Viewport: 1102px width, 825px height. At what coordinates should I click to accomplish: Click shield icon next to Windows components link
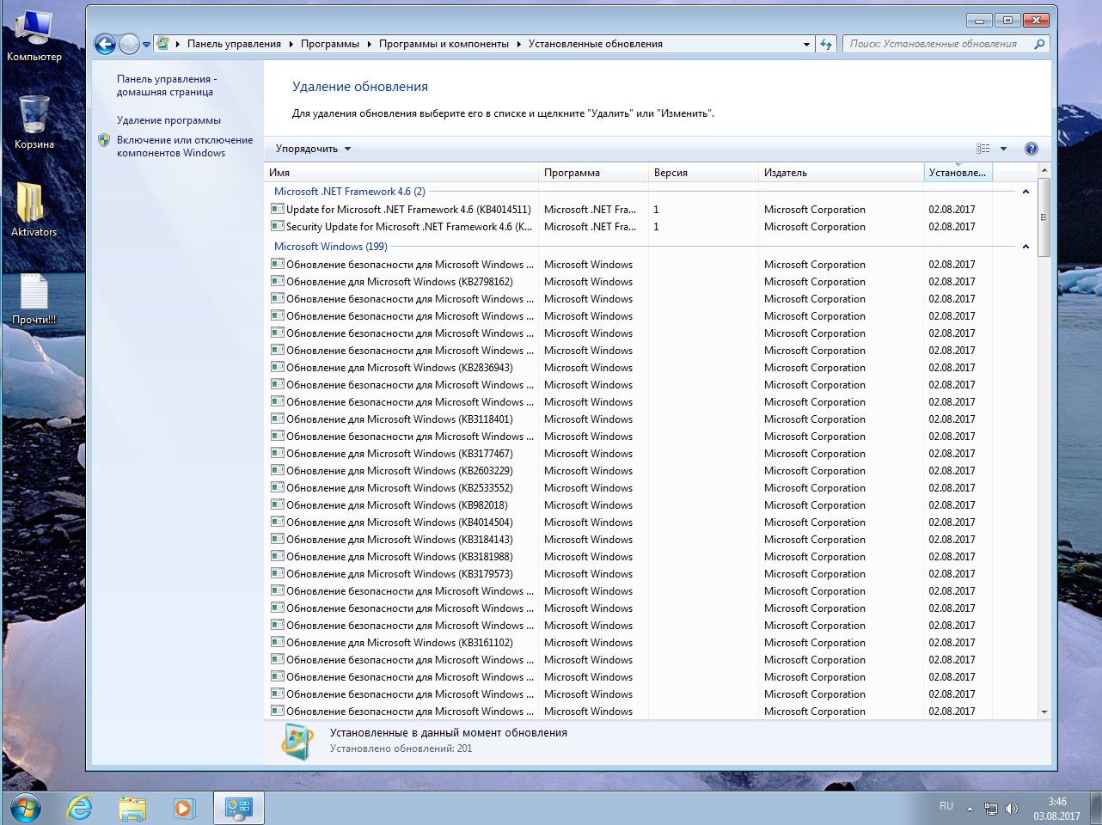(x=104, y=140)
